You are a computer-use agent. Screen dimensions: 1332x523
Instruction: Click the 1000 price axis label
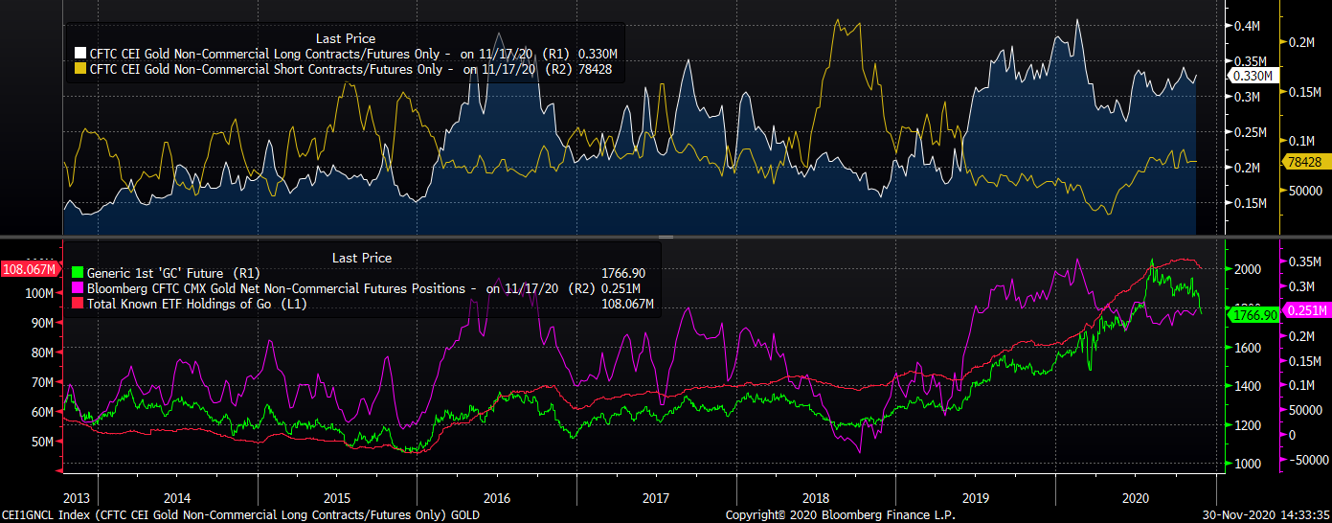[x=1248, y=464]
